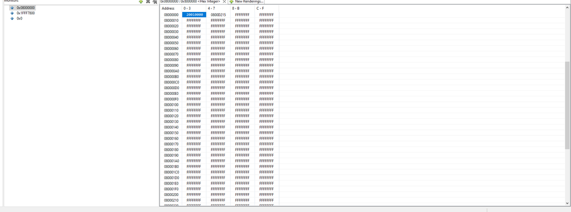This screenshot has height=212, width=571.
Task: Select the 0 - 3 cell in row 08000020
Action: [x=194, y=26]
